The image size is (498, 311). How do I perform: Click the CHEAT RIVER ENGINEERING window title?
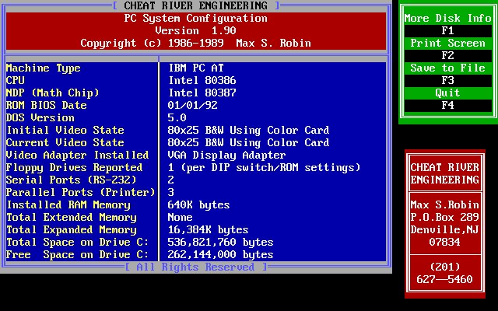pyautogui.click(x=195, y=5)
